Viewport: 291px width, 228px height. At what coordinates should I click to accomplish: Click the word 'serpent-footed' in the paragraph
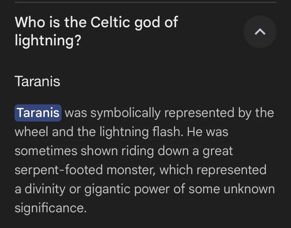(x=59, y=170)
